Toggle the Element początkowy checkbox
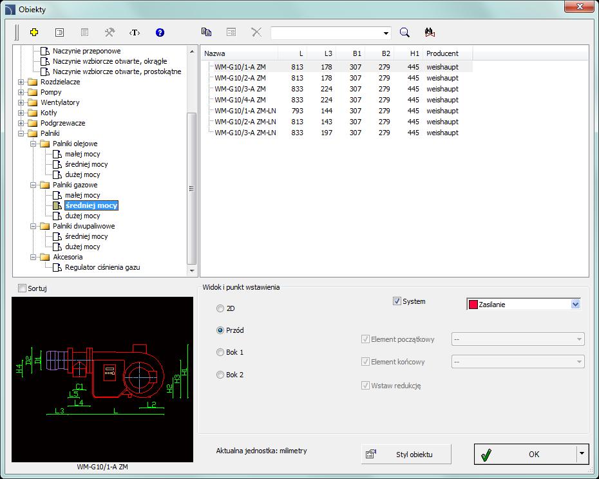Screen dimensions: 599x479 point(365,339)
